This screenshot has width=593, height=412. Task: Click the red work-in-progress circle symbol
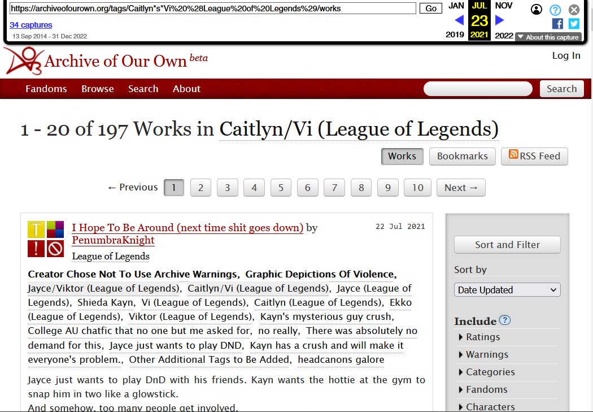pos(55,249)
